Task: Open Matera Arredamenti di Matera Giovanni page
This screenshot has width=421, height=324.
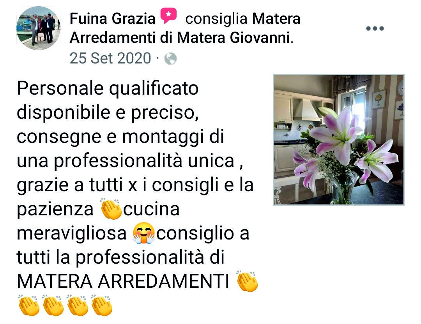Action: [185, 28]
